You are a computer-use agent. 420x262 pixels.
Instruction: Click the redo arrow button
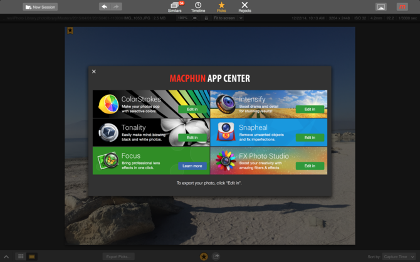pyautogui.click(x=116, y=7)
